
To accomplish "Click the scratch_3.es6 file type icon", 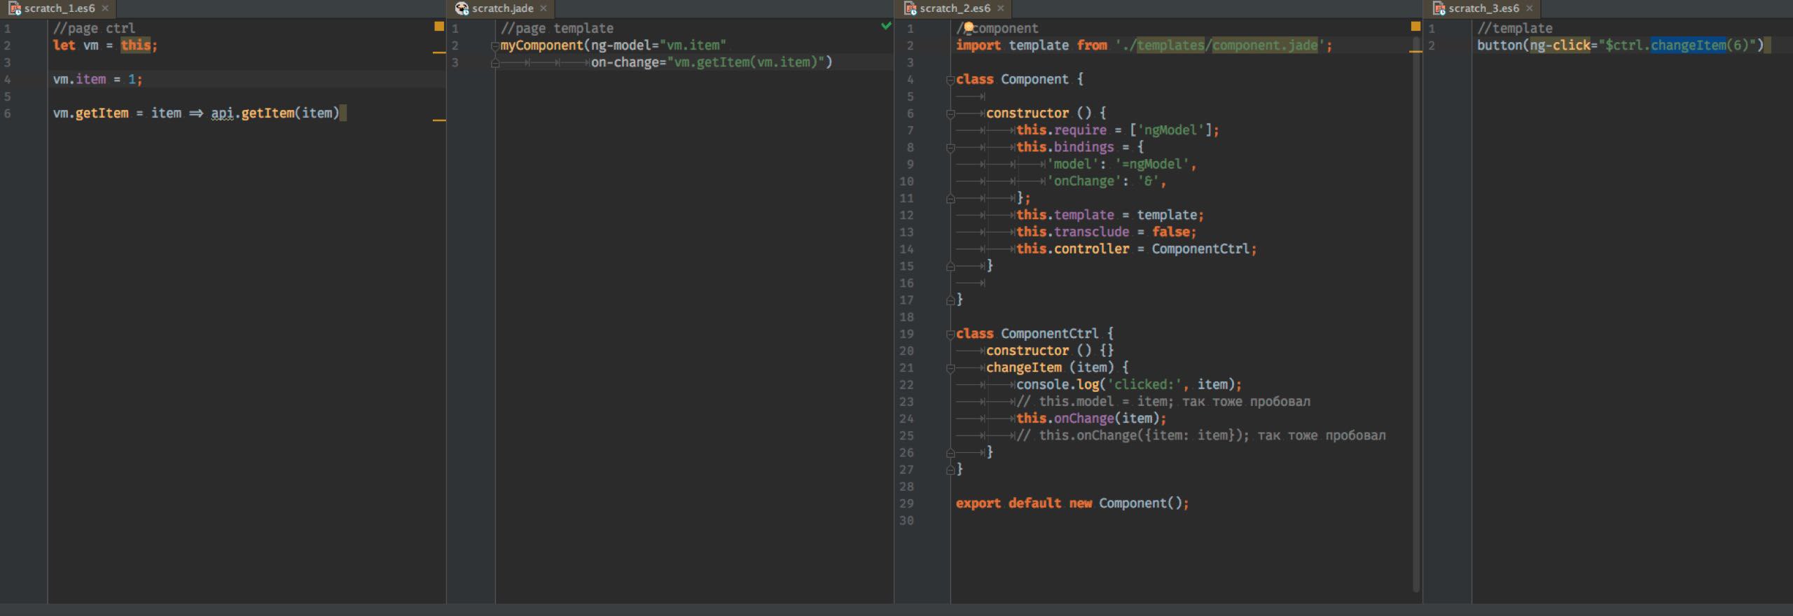I will 1439,8.
